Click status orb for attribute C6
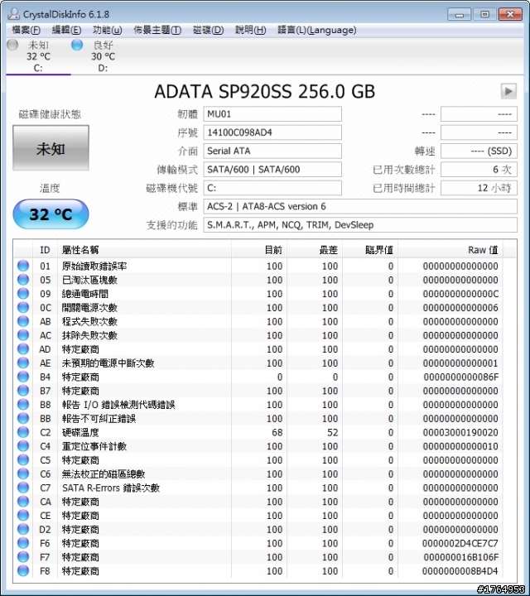 click(23, 474)
